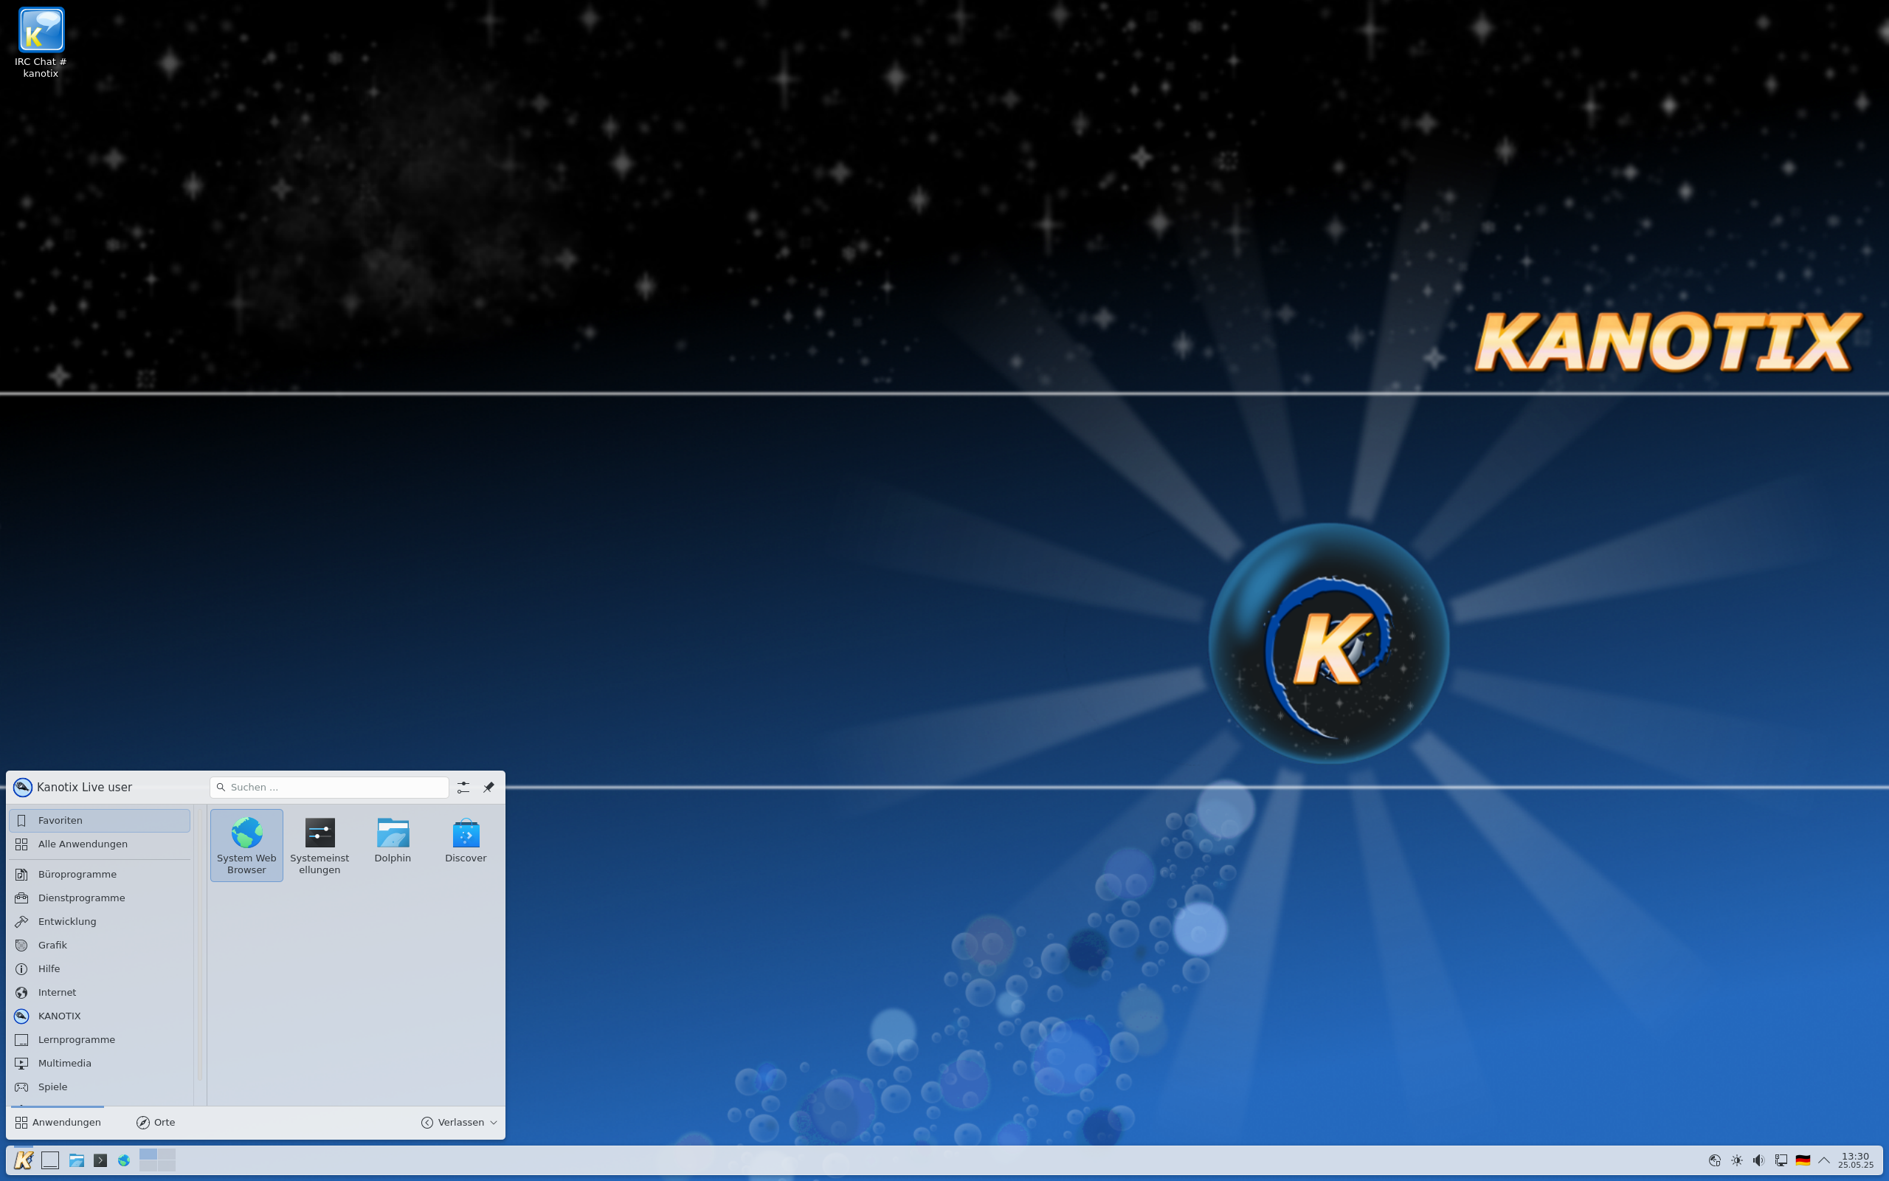Switch to the Orte tab
Screen dimensions: 1889x1181
156,1123
